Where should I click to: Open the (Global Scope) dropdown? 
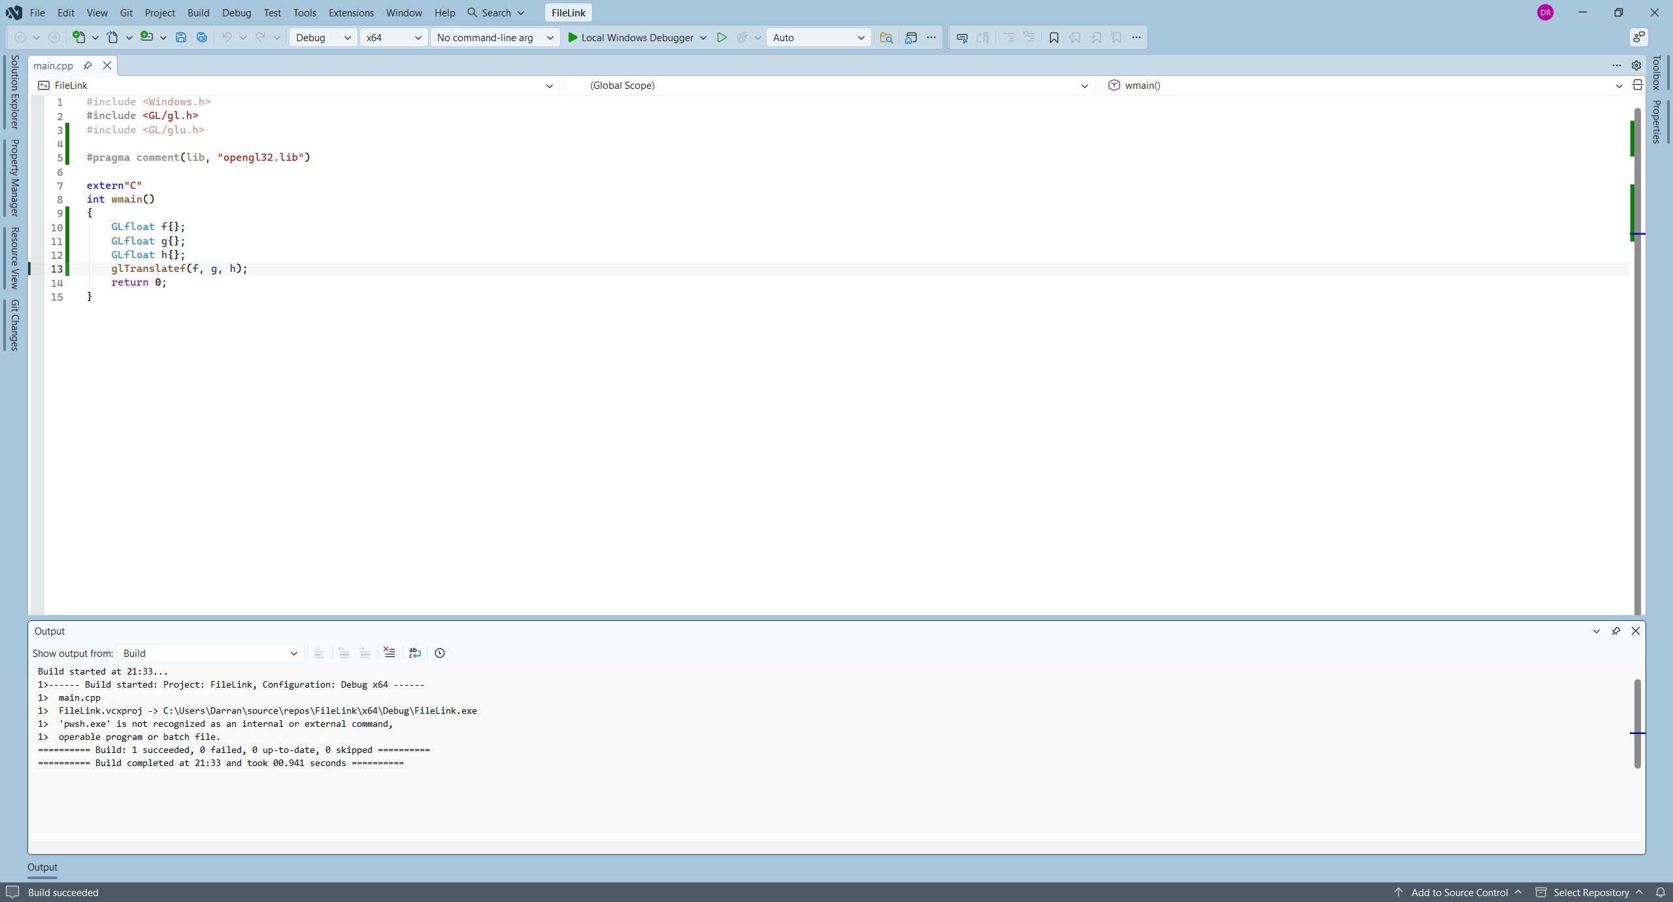point(829,85)
